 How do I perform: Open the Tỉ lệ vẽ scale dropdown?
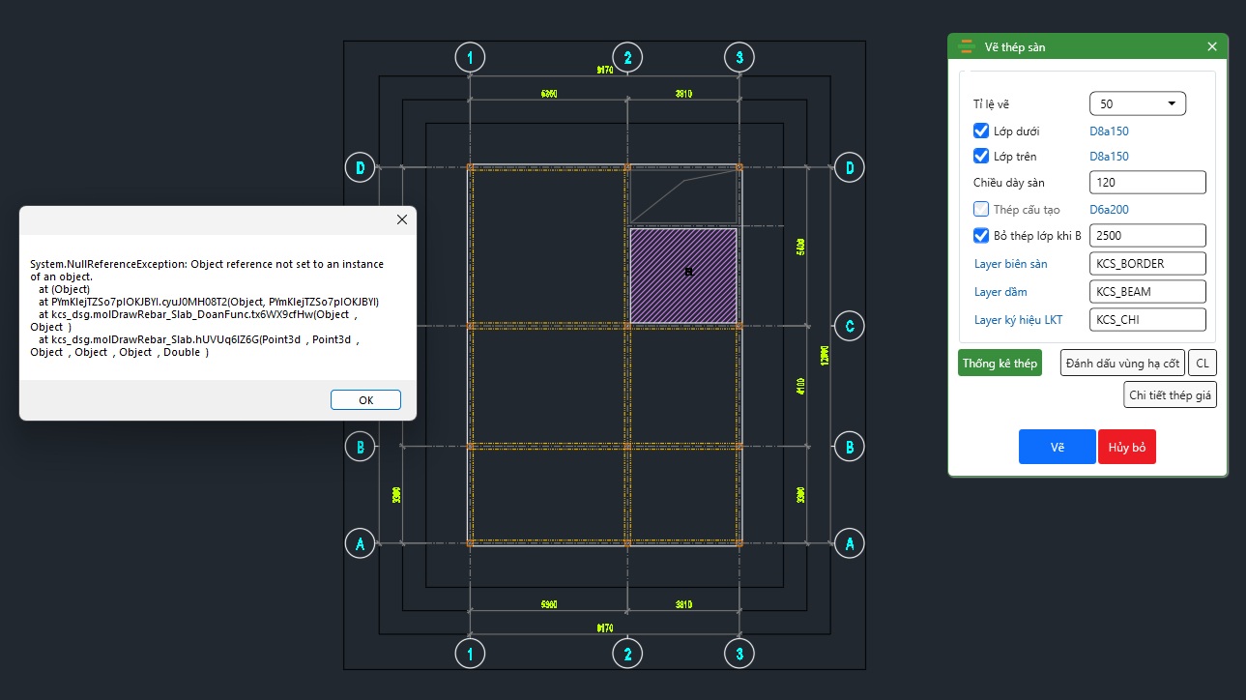tap(1137, 103)
